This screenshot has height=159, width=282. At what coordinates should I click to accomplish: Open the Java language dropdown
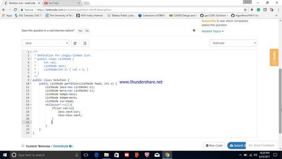(x=45, y=43)
